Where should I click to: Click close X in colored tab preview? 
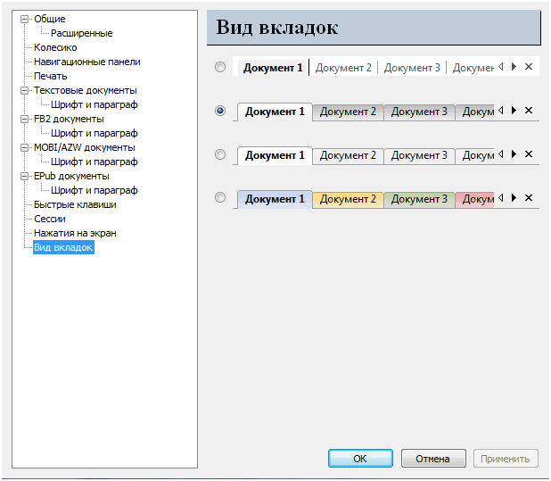[x=529, y=197]
